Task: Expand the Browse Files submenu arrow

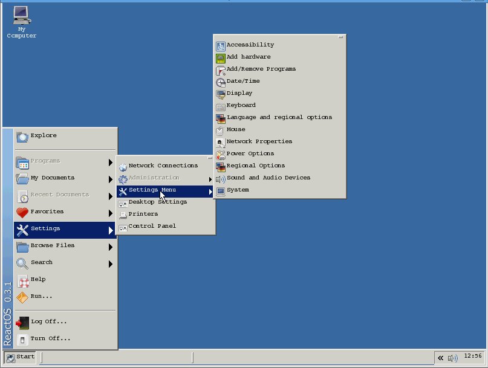Action: click(111, 247)
